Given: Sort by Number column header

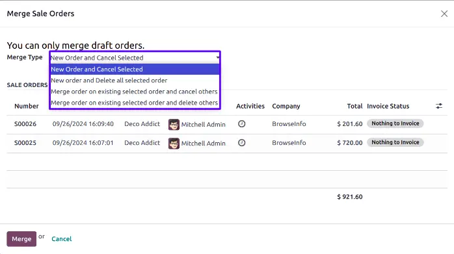Looking at the screenshot, I should [27, 106].
